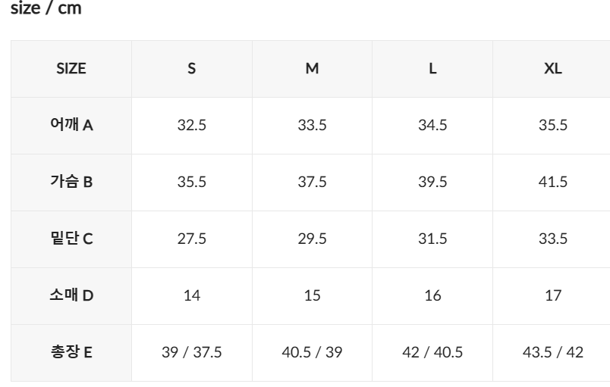610x387 pixels.
Task: Click the 밑단 C row label
Action: coord(71,239)
